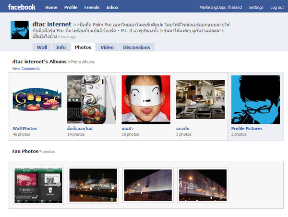Click the มือถือออกใหม่ album title
This screenshot has height=217, width=288.
[80, 129]
